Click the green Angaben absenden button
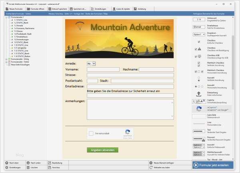240x173 pixels. pos(102,150)
